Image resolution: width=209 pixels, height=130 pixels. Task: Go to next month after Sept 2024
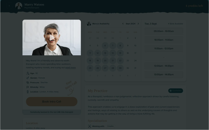pyautogui.click(x=138, y=24)
